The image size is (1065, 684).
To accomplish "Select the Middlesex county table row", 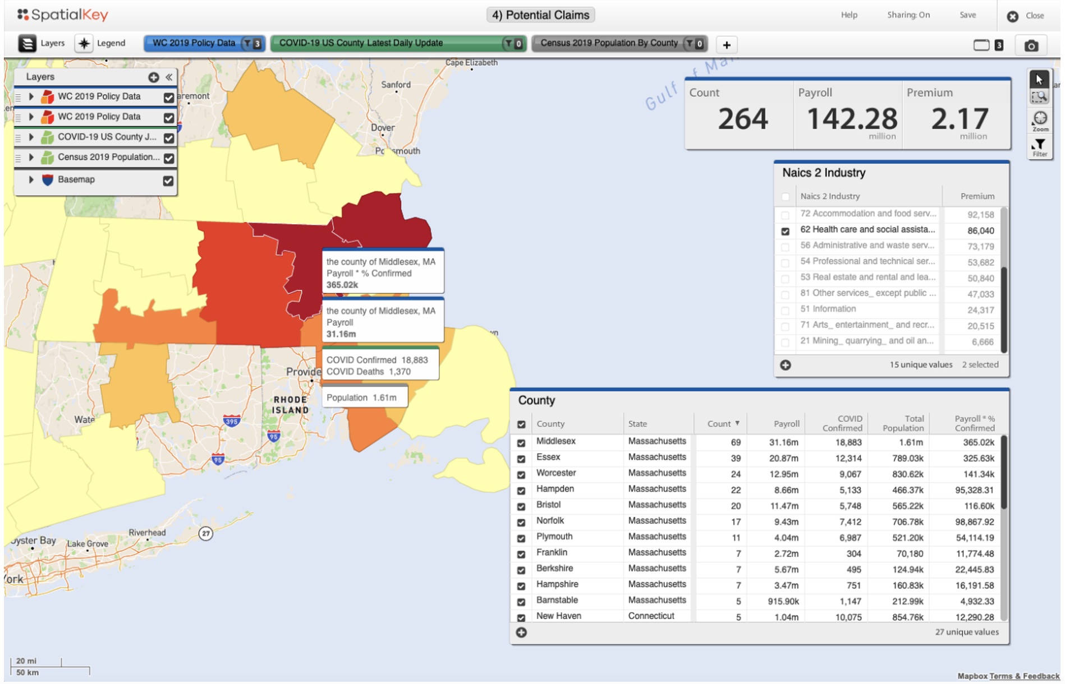I will tap(556, 442).
